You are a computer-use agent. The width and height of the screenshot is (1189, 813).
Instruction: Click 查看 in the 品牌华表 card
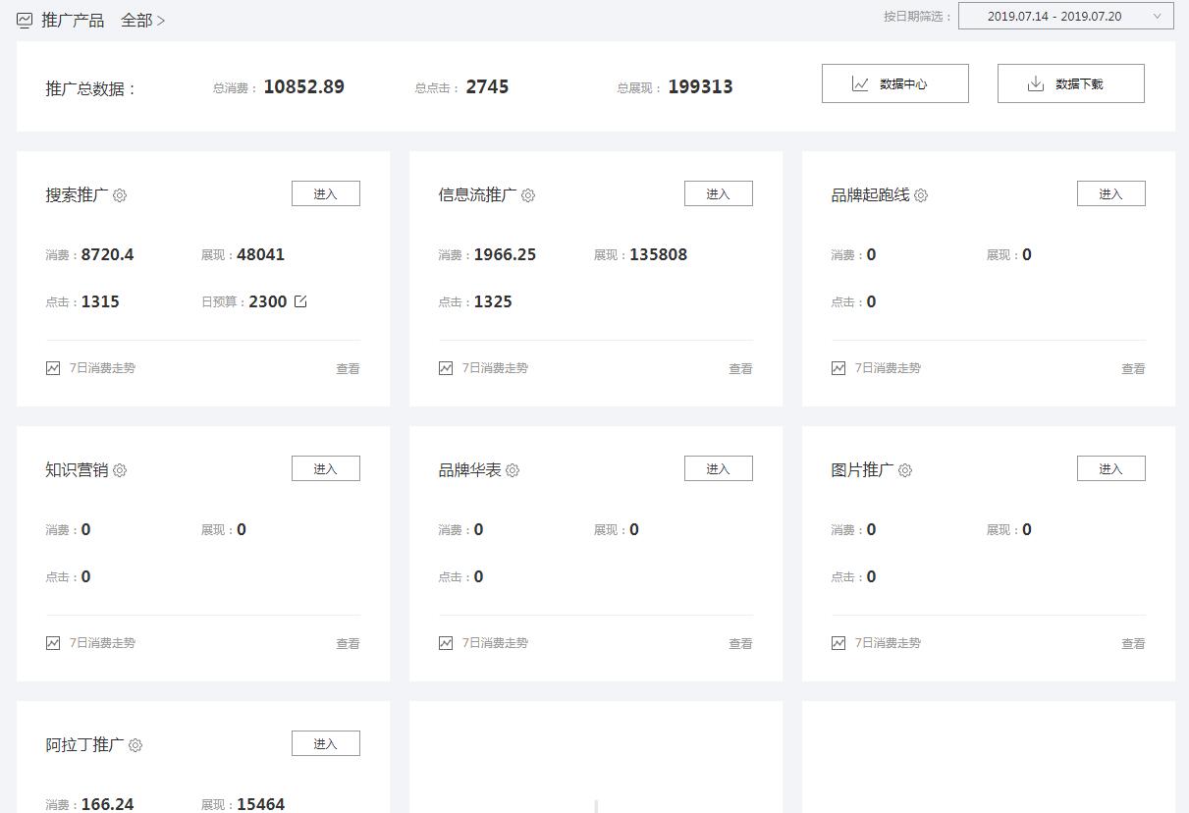(741, 644)
